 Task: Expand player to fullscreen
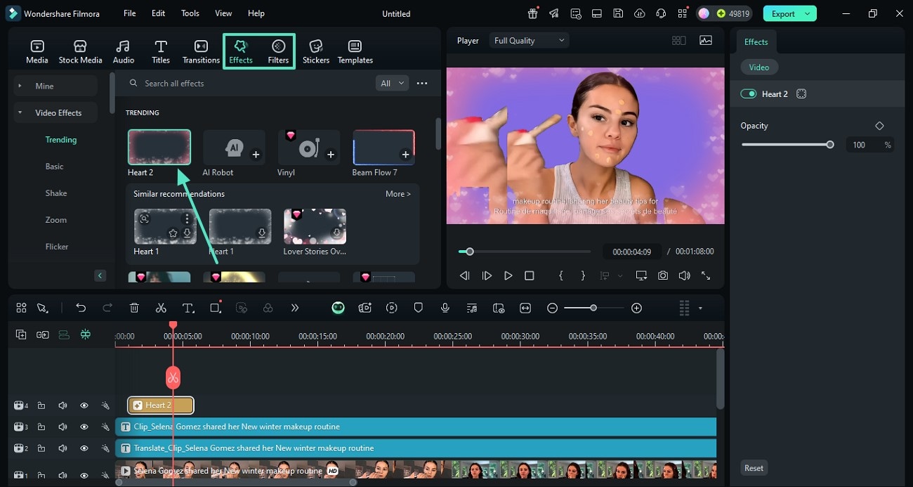pyautogui.click(x=706, y=276)
